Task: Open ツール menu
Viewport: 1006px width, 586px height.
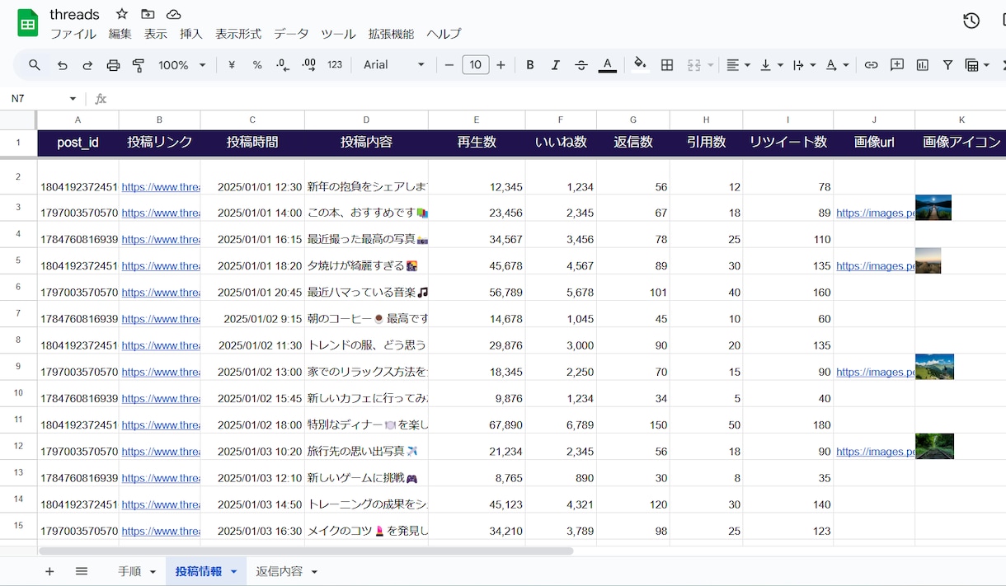Action: (x=338, y=34)
